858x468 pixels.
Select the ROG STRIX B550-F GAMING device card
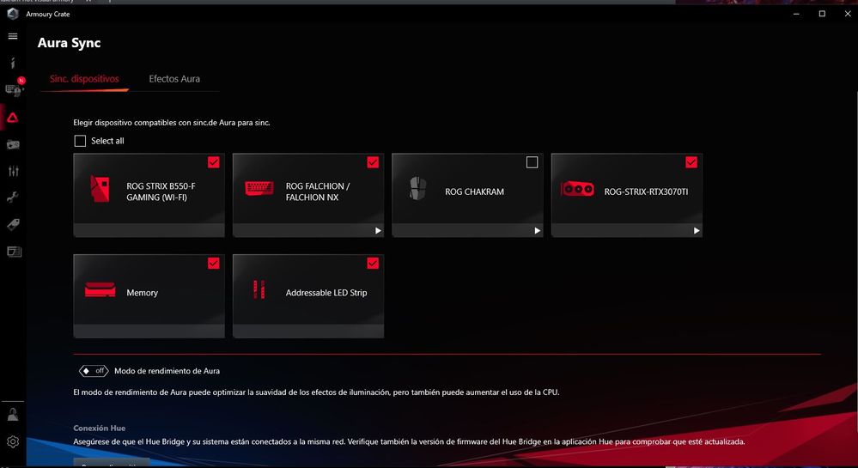click(x=149, y=195)
